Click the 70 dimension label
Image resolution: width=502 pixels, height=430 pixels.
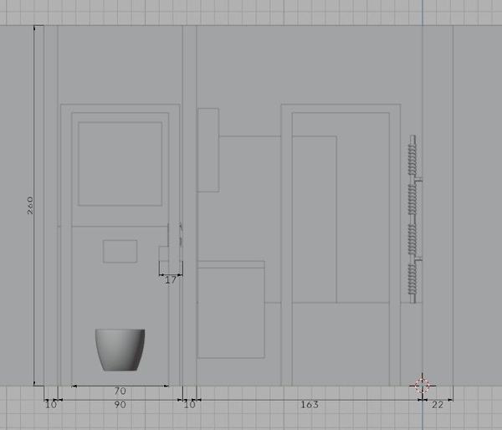pos(120,391)
